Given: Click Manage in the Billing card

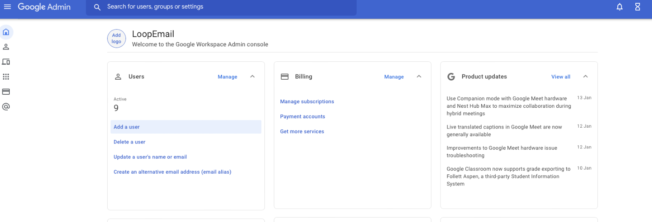Looking at the screenshot, I should [x=394, y=77].
